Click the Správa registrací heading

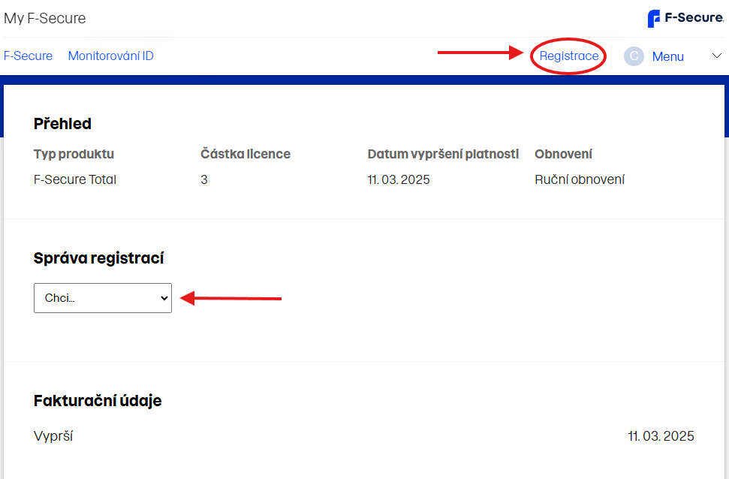pyautogui.click(x=98, y=258)
